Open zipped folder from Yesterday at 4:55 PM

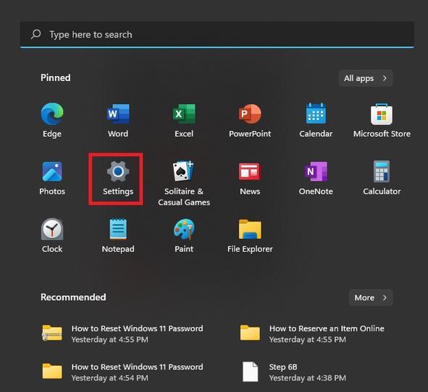click(123, 333)
